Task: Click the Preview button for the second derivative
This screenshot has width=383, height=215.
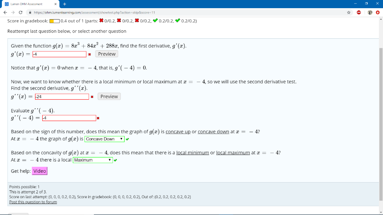Action: [109, 96]
